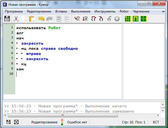Click scroll down arrow of output console
Viewport: 168px width, 128px height.
click(x=163, y=111)
